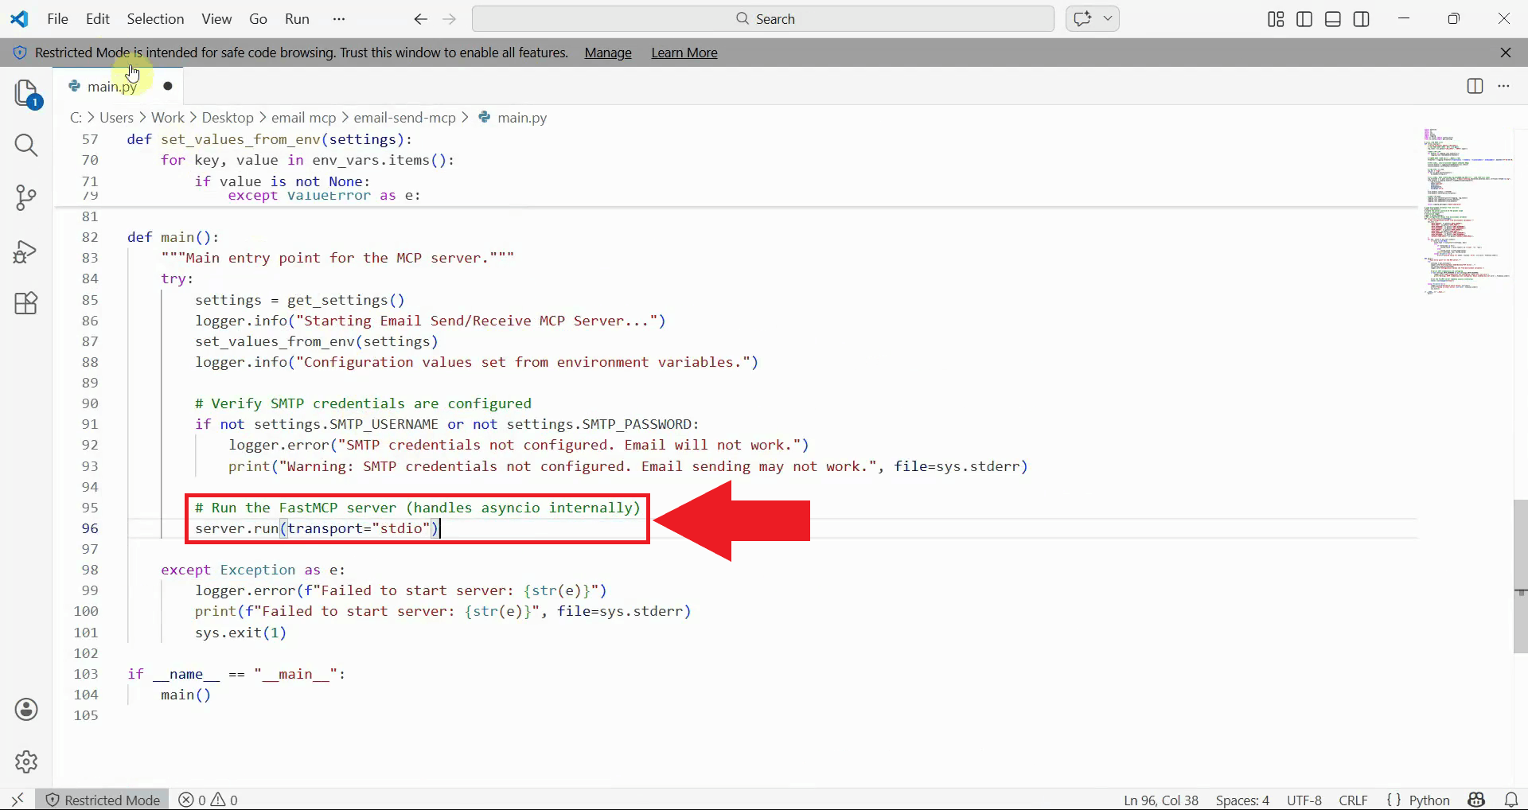
Task: Click the Split Editor icon above the code
Action: click(x=1475, y=86)
